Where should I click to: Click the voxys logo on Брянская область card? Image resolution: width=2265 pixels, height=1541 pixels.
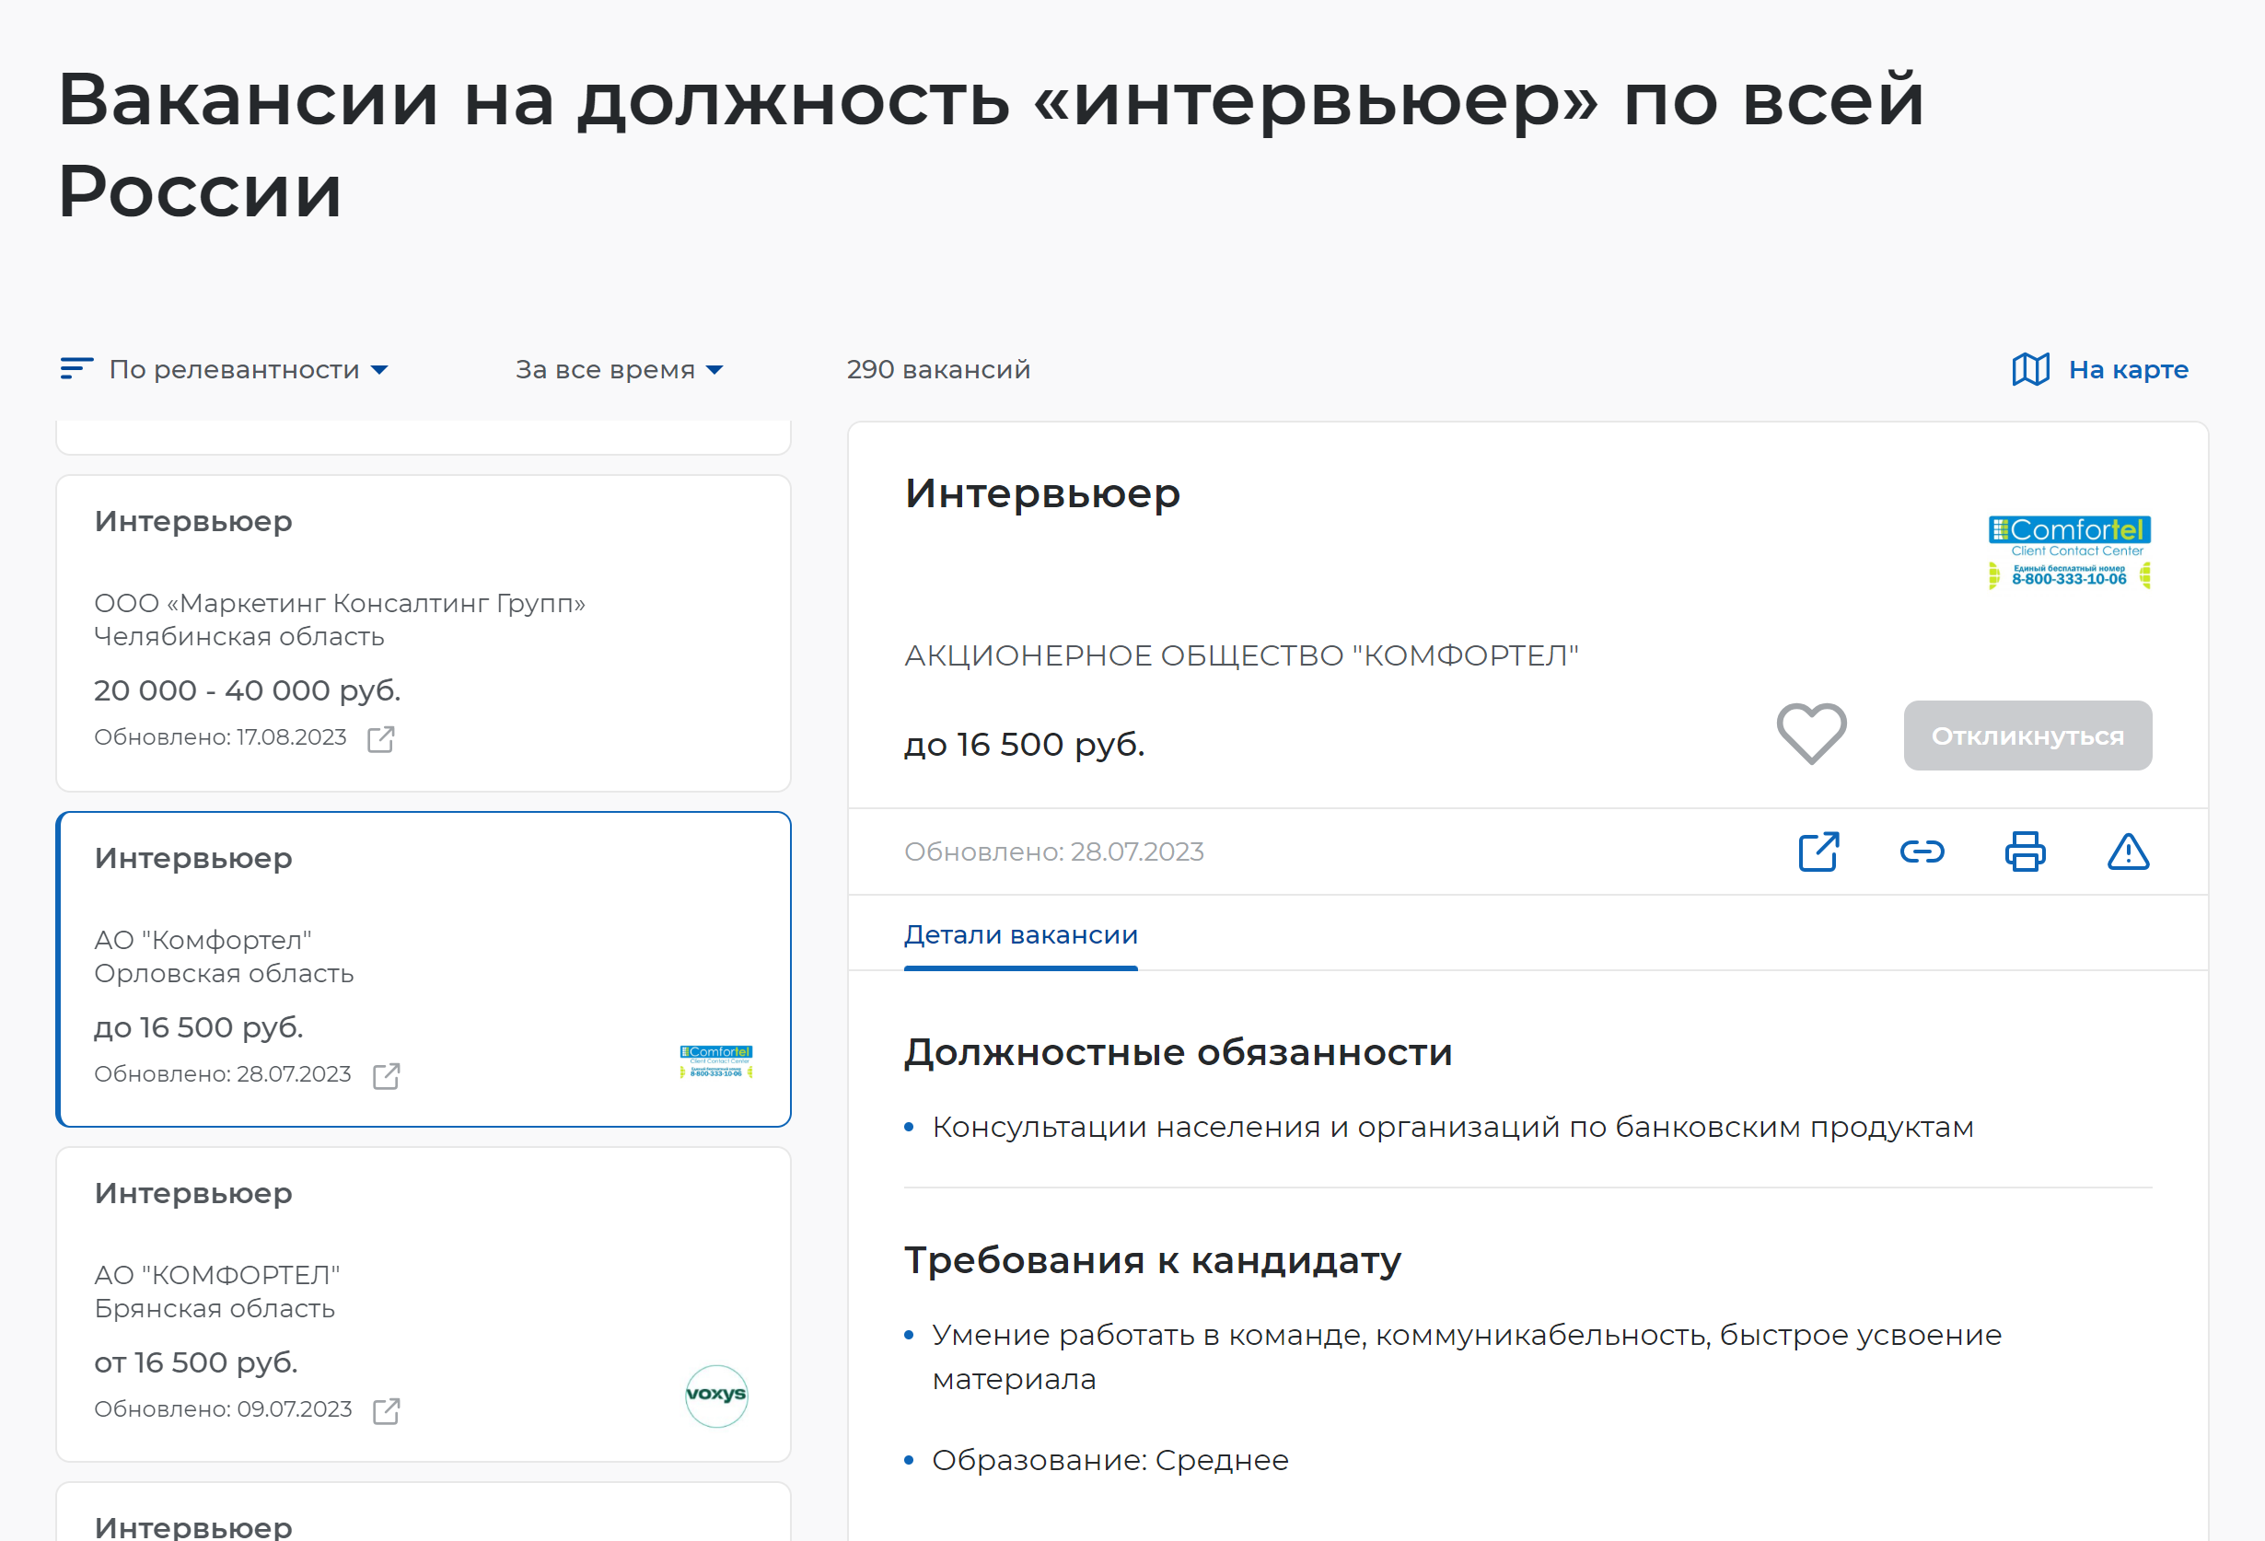pyautogui.click(x=716, y=1396)
